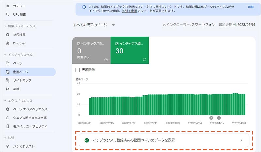The width and height of the screenshot is (261, 152).
Task: Click the Discover asterisk icon
Action: [x=8, y=43]
